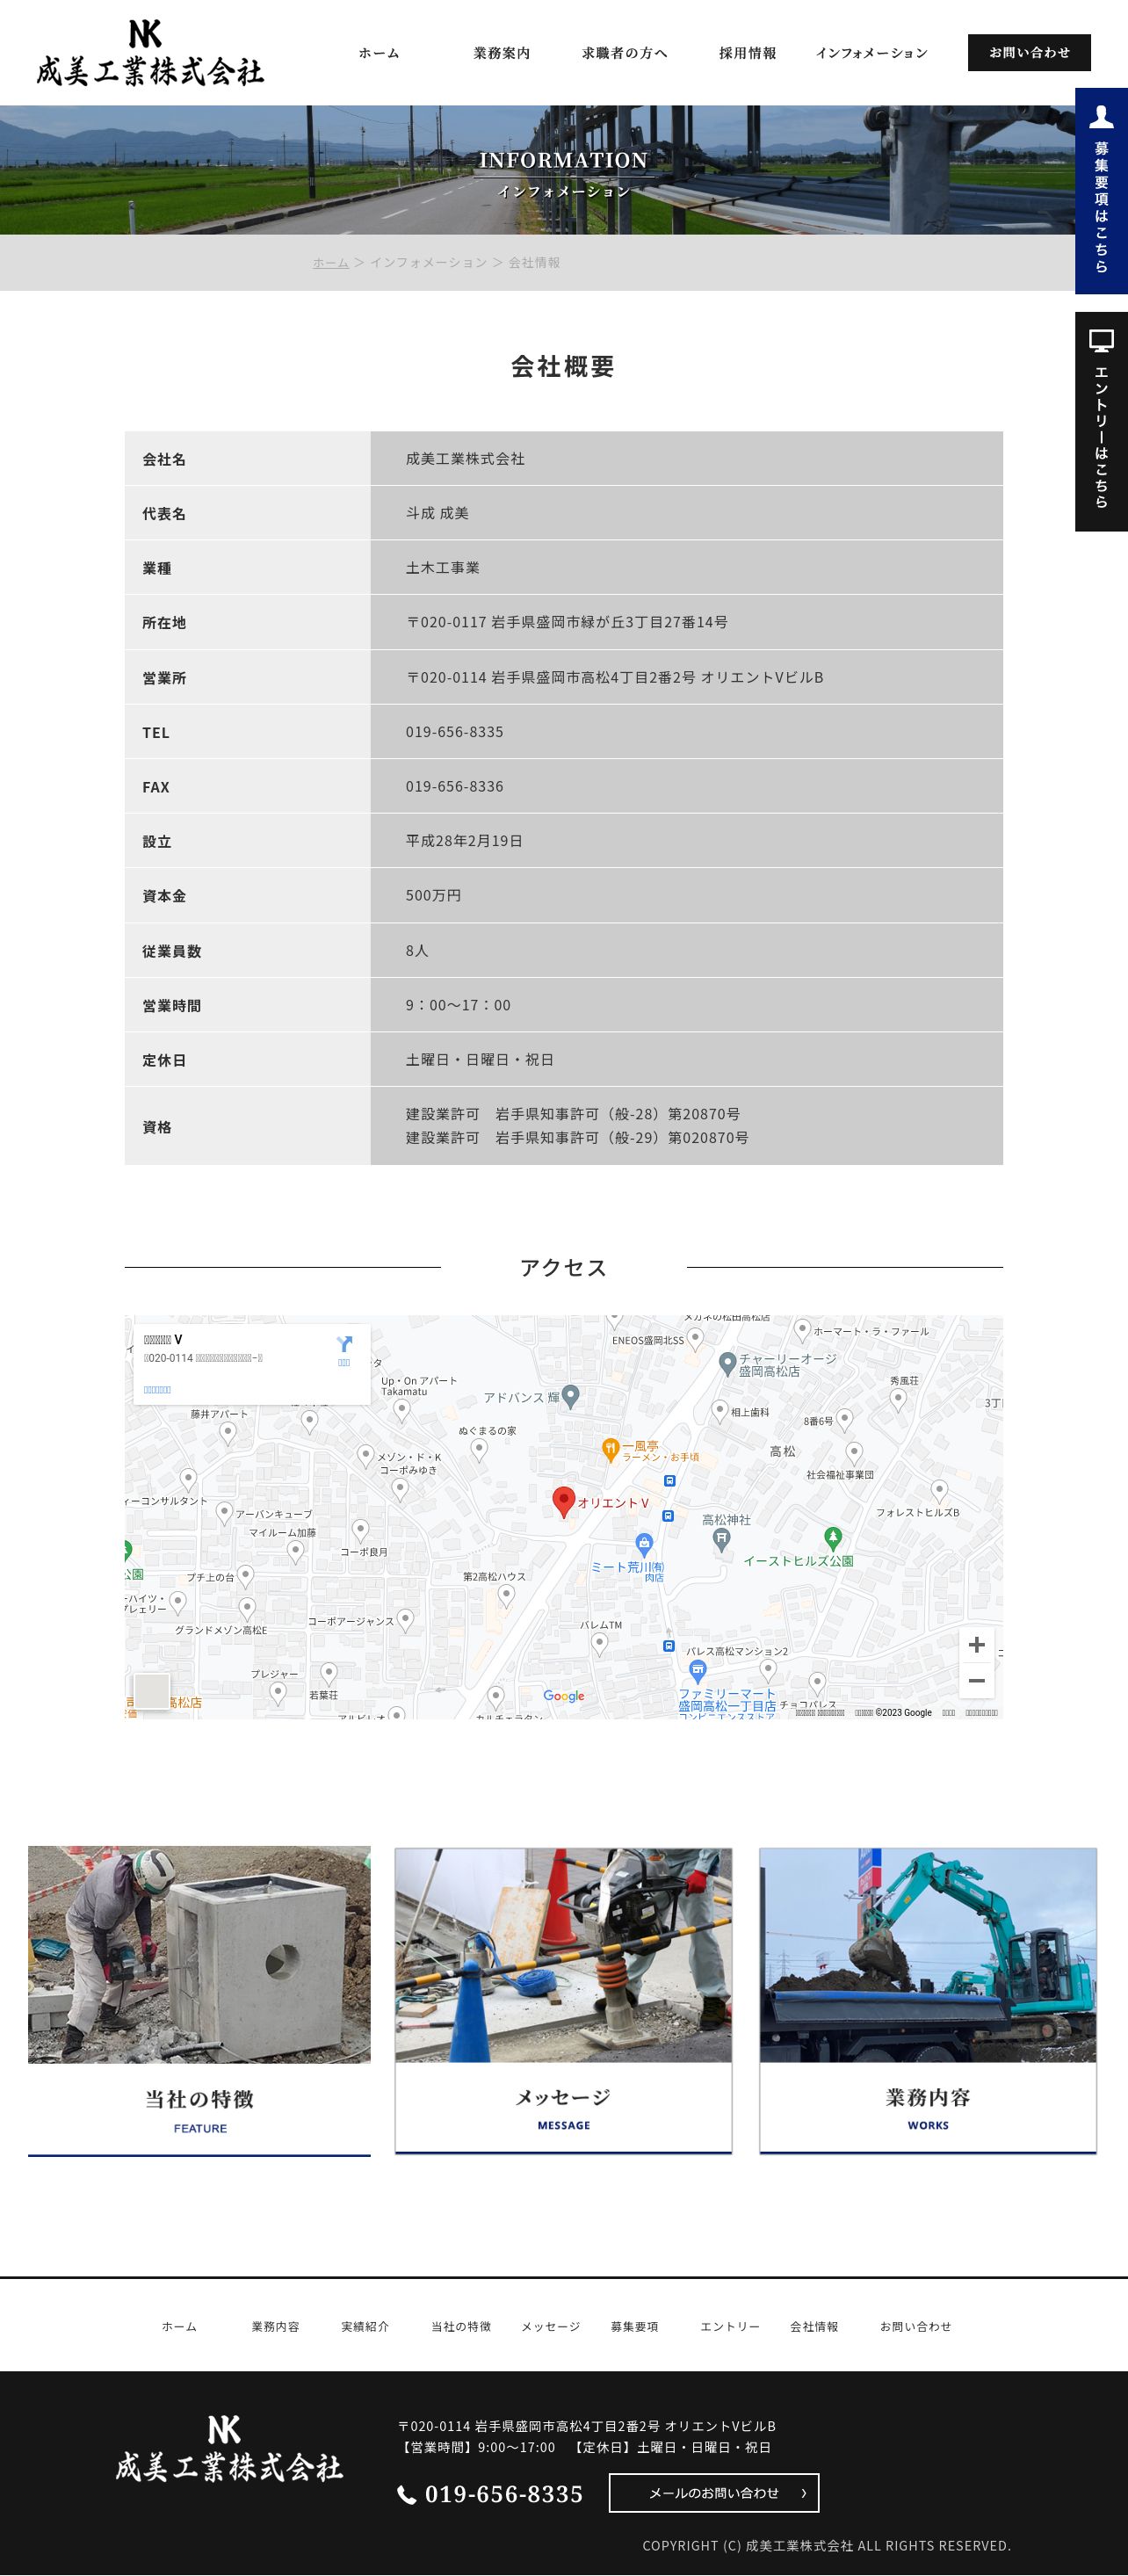This screenshot has width=1128, height=2576.
Task: Select the TEL value 019-656-8335 in table
Action: coord(455,732)
